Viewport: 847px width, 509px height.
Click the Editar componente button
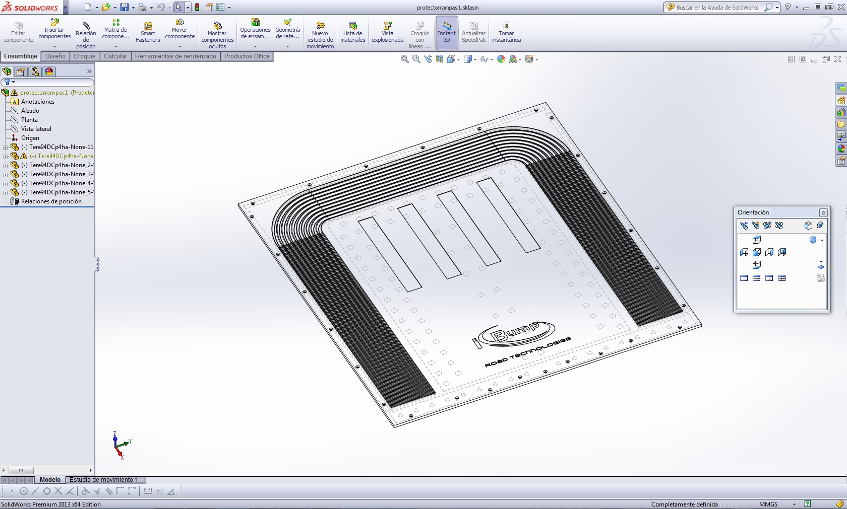[x=18, y=32]
